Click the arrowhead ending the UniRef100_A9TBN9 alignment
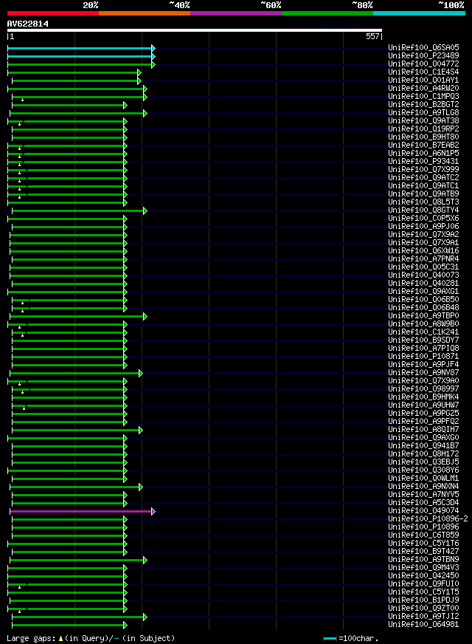472x644 pixels. click(145, 561)
